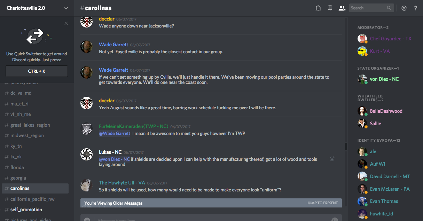
Task: Open the self_promotion channel
Action: 26,210
